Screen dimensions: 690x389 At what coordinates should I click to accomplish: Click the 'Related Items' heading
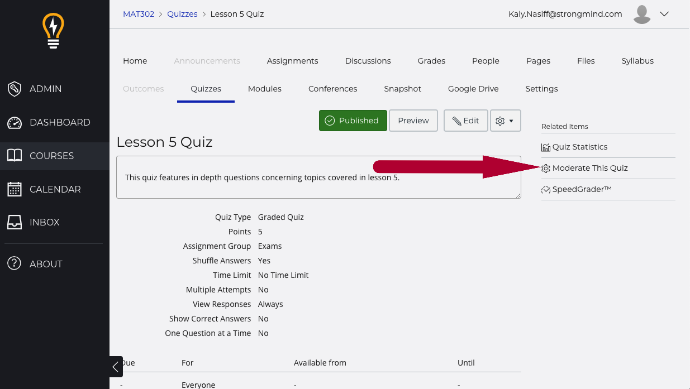(x=565, y=127)
